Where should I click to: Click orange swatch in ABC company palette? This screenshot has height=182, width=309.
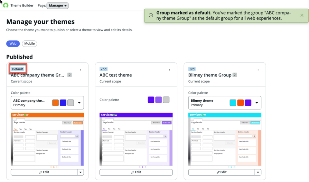[56, 103]
